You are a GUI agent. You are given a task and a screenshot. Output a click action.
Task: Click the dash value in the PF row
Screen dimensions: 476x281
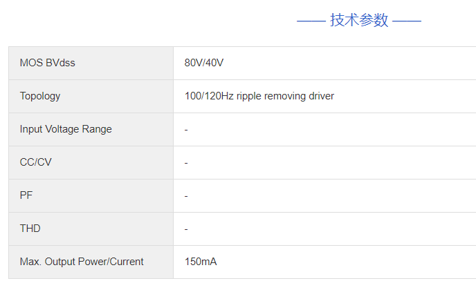[x=187, y=196]
